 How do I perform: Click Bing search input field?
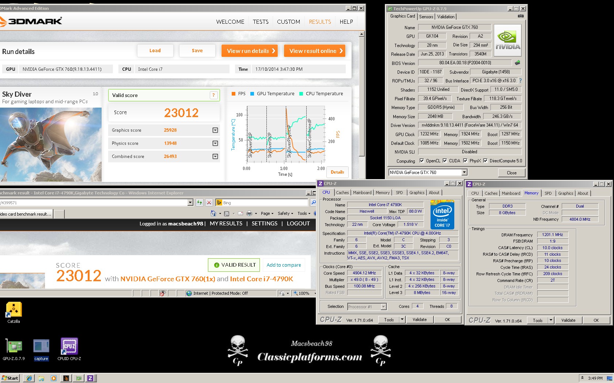(x=262, y=202)
